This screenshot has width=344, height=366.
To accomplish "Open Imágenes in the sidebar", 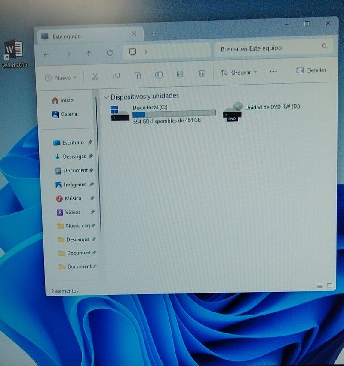I will 71,185.
